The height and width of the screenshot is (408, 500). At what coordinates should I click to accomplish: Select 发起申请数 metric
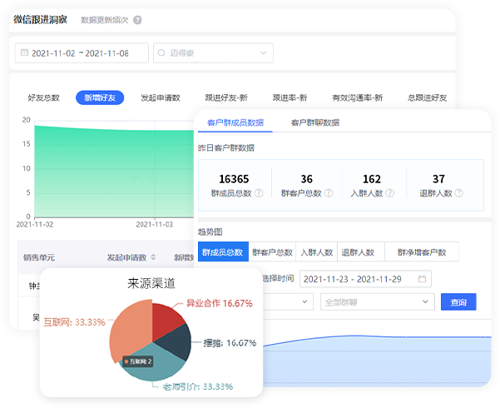(161, 97)
